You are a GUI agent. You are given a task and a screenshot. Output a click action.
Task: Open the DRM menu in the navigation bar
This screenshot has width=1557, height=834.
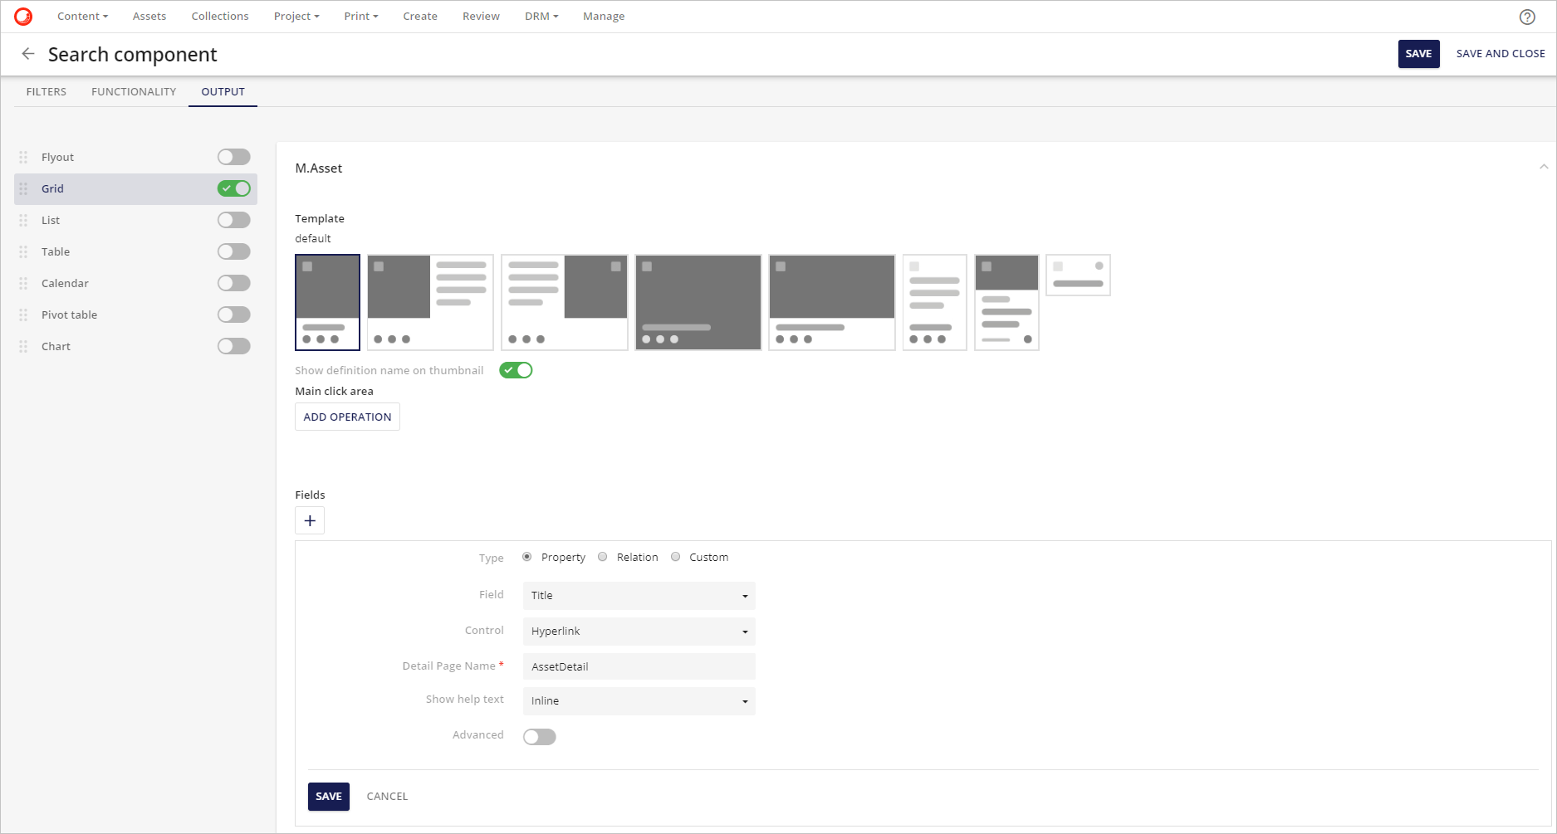point(541,16)
